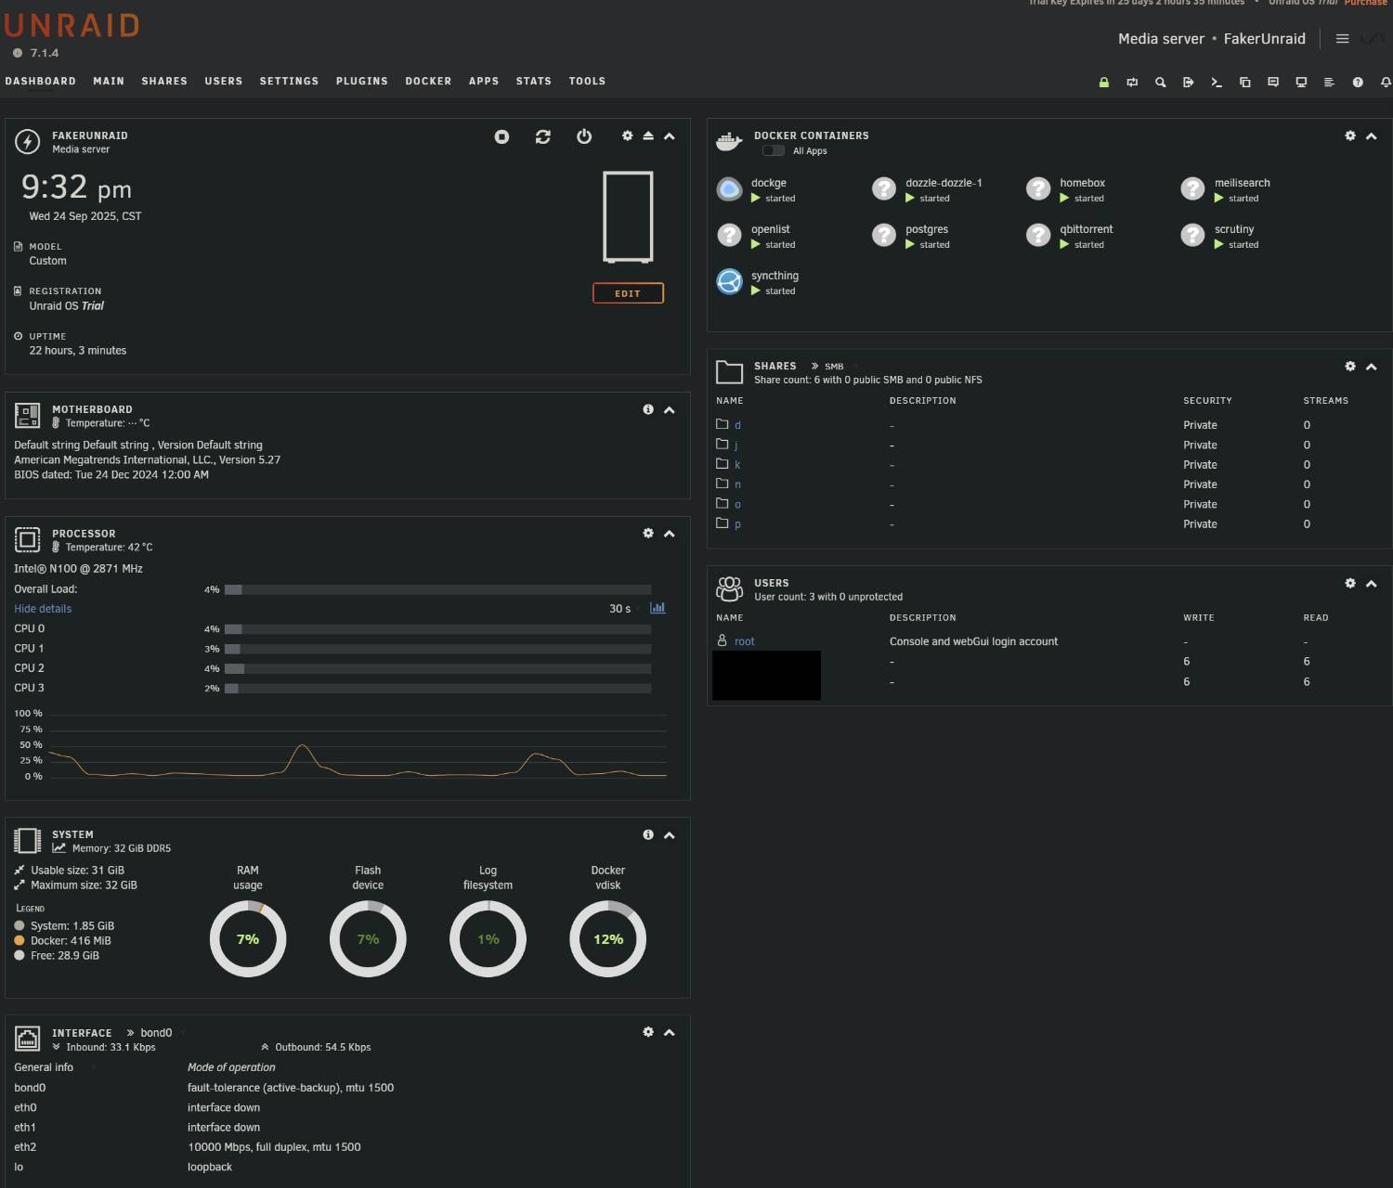Open the Tools tab

coord(587,82)
